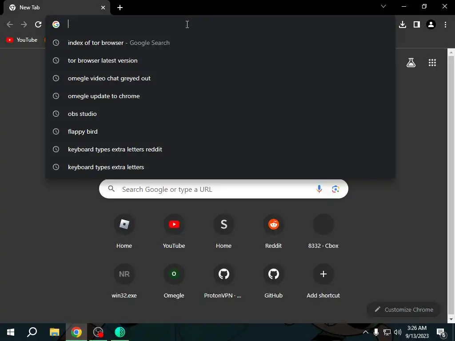
Task: Open Windows taskbar search
Action: (32, 332)
